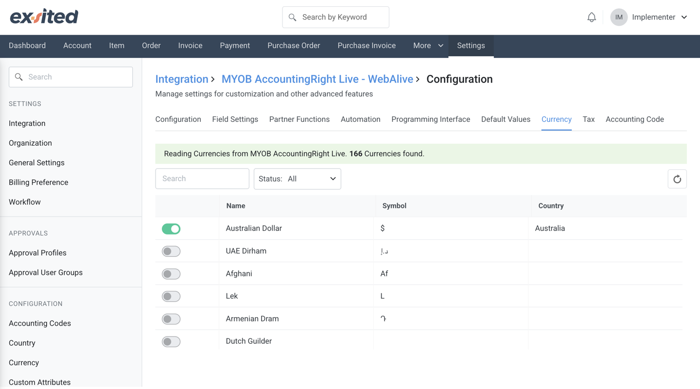
Task: Open Country in the sidebar
Action: point(22,343)
